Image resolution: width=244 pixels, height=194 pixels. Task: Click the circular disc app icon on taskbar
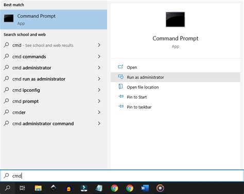click(x=160, y=188)
